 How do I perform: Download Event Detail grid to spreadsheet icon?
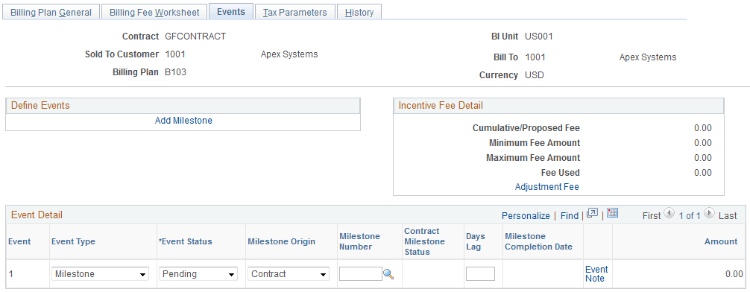click(613, 213)
